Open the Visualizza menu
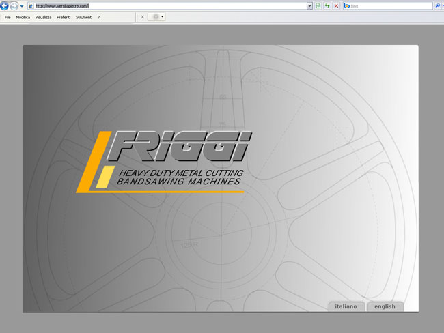Viewport: 444px width, 333px height. click(43, 17)
